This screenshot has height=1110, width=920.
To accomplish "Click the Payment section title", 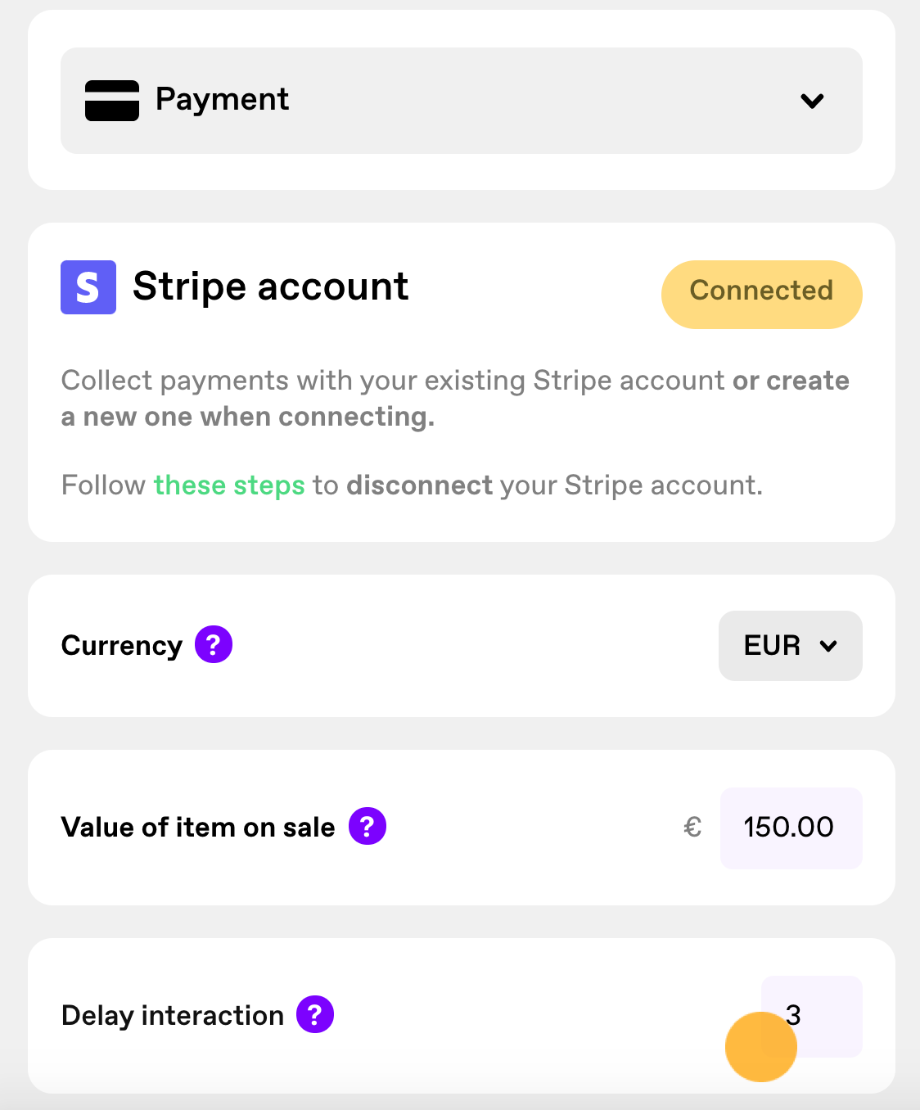I will click(222, 100).
